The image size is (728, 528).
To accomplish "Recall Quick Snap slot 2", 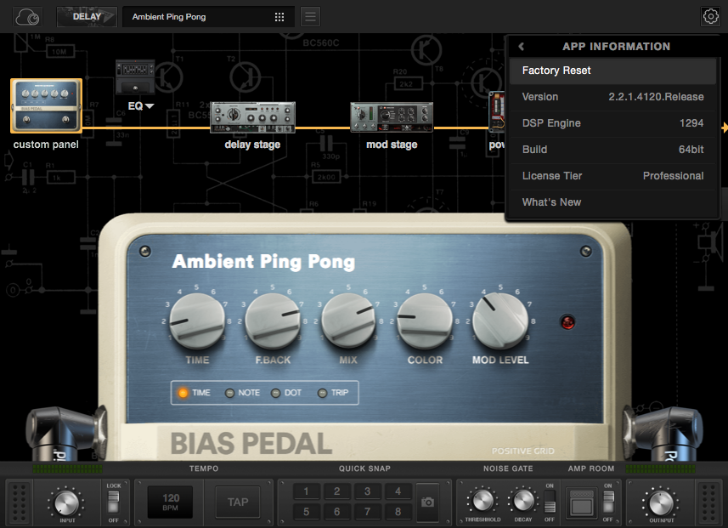I will tap(336, 491).
